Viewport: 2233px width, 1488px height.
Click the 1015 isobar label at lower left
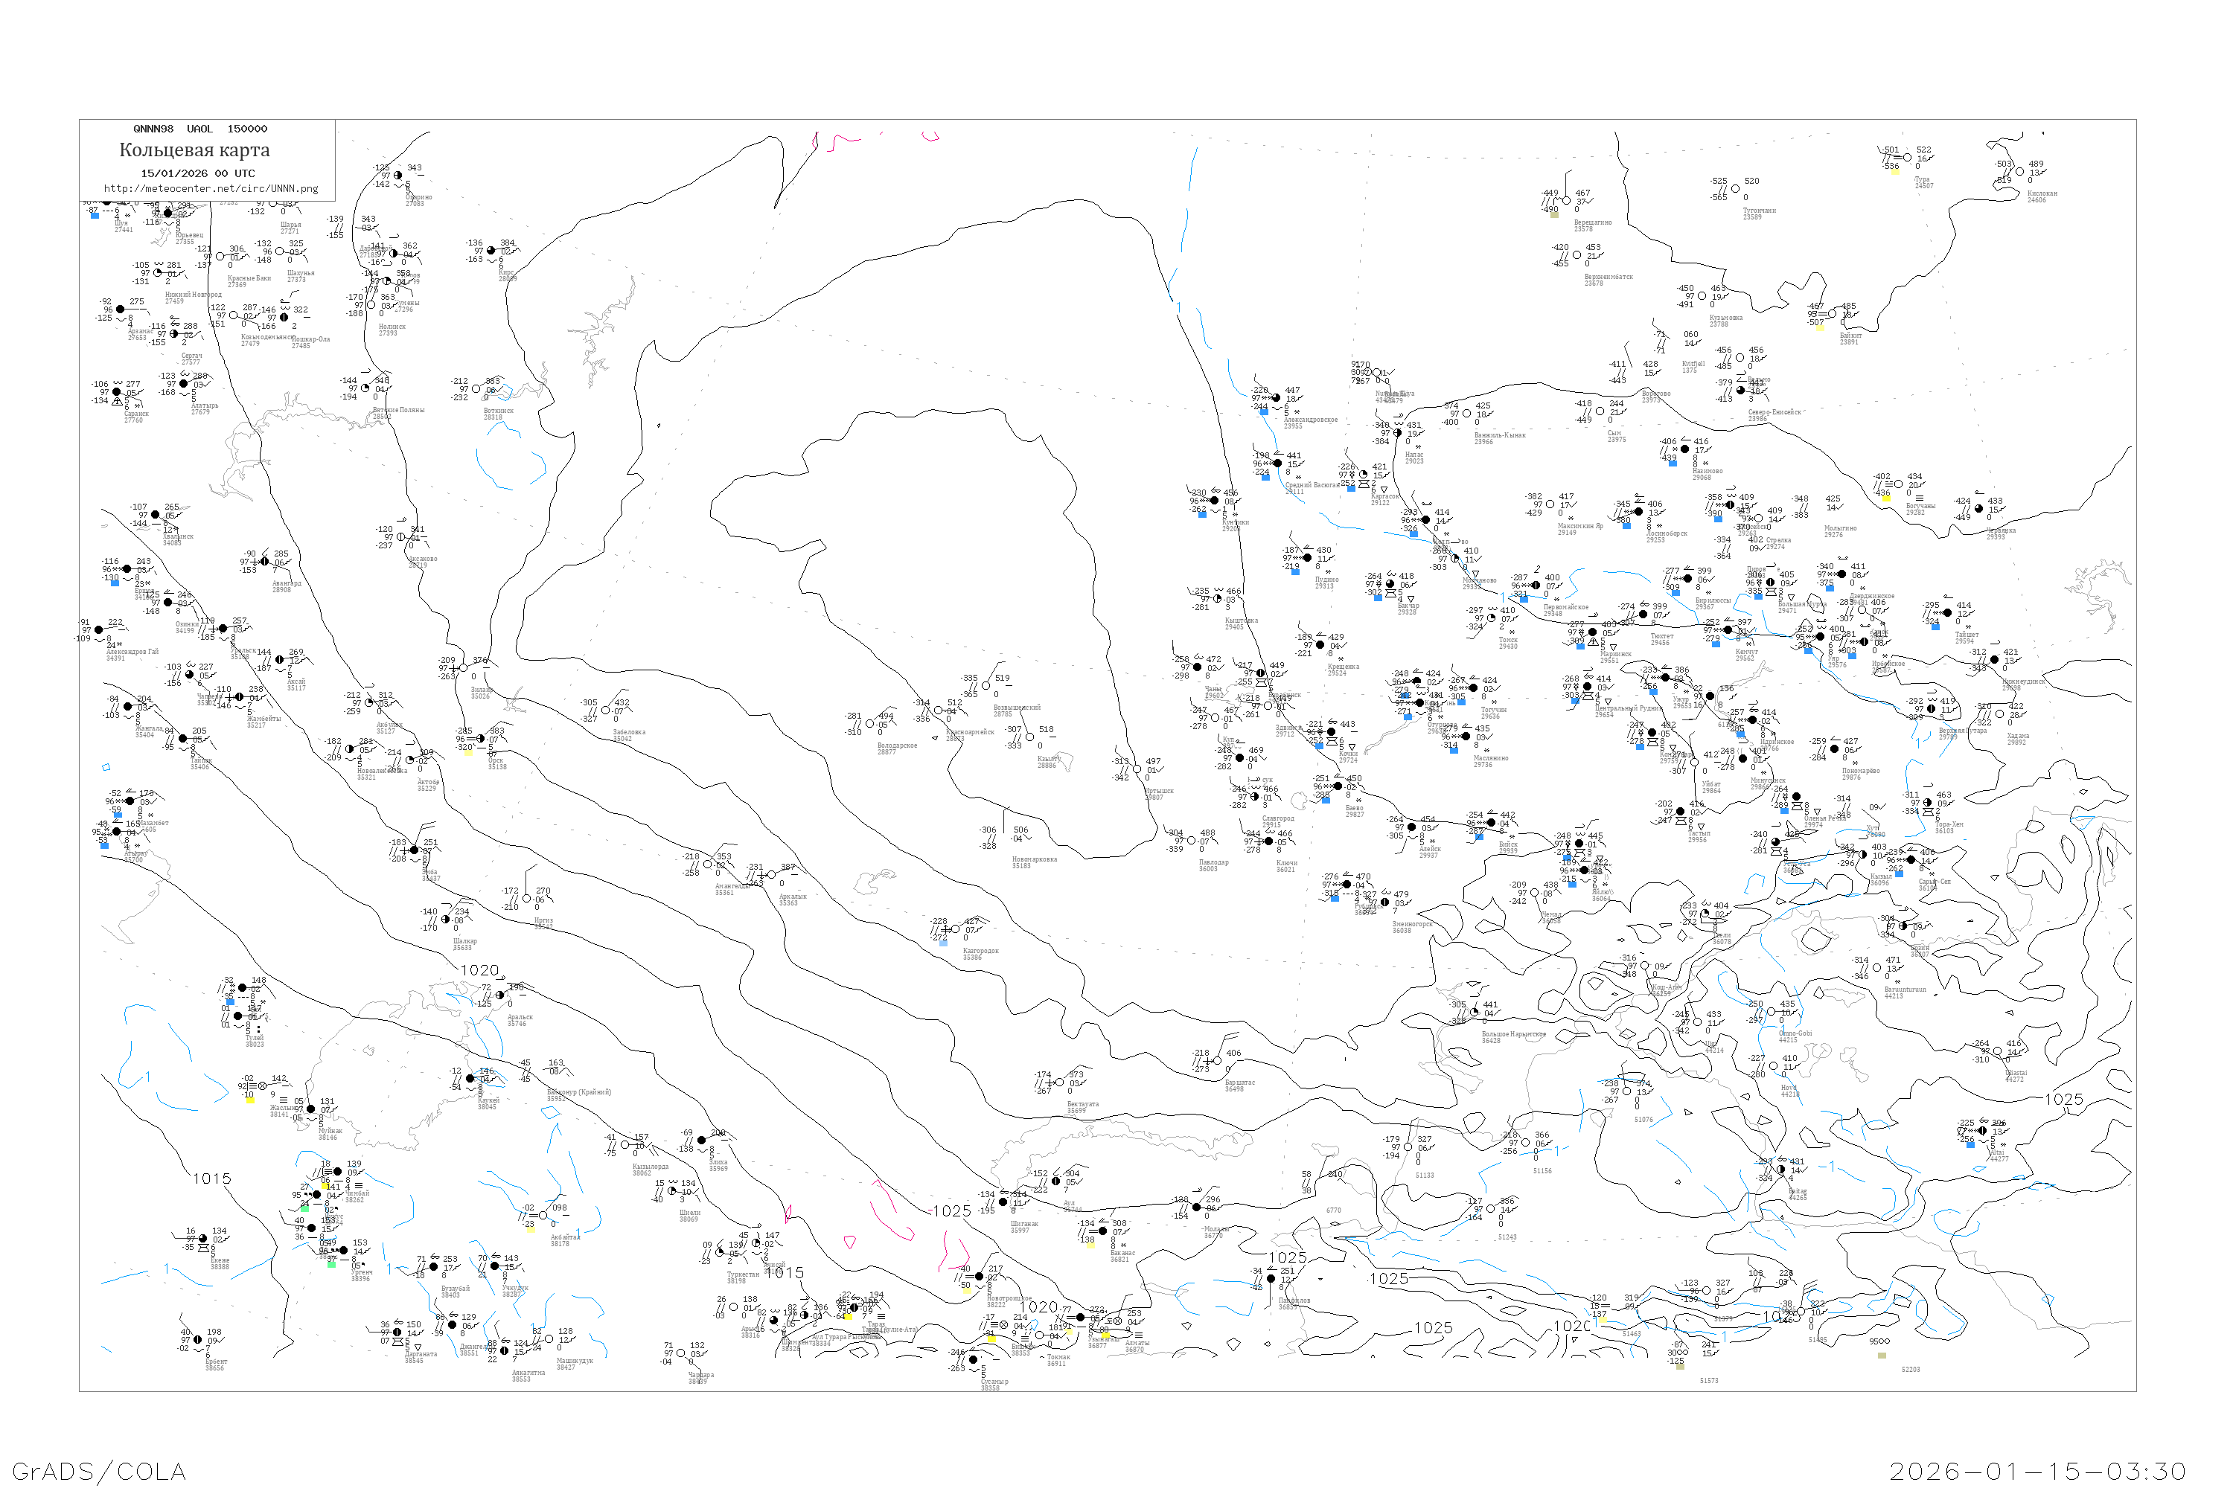click(x=211, y=1178)
